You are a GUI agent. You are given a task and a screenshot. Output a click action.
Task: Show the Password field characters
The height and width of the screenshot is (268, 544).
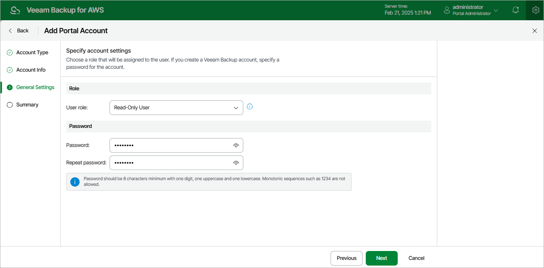point(236,145)
